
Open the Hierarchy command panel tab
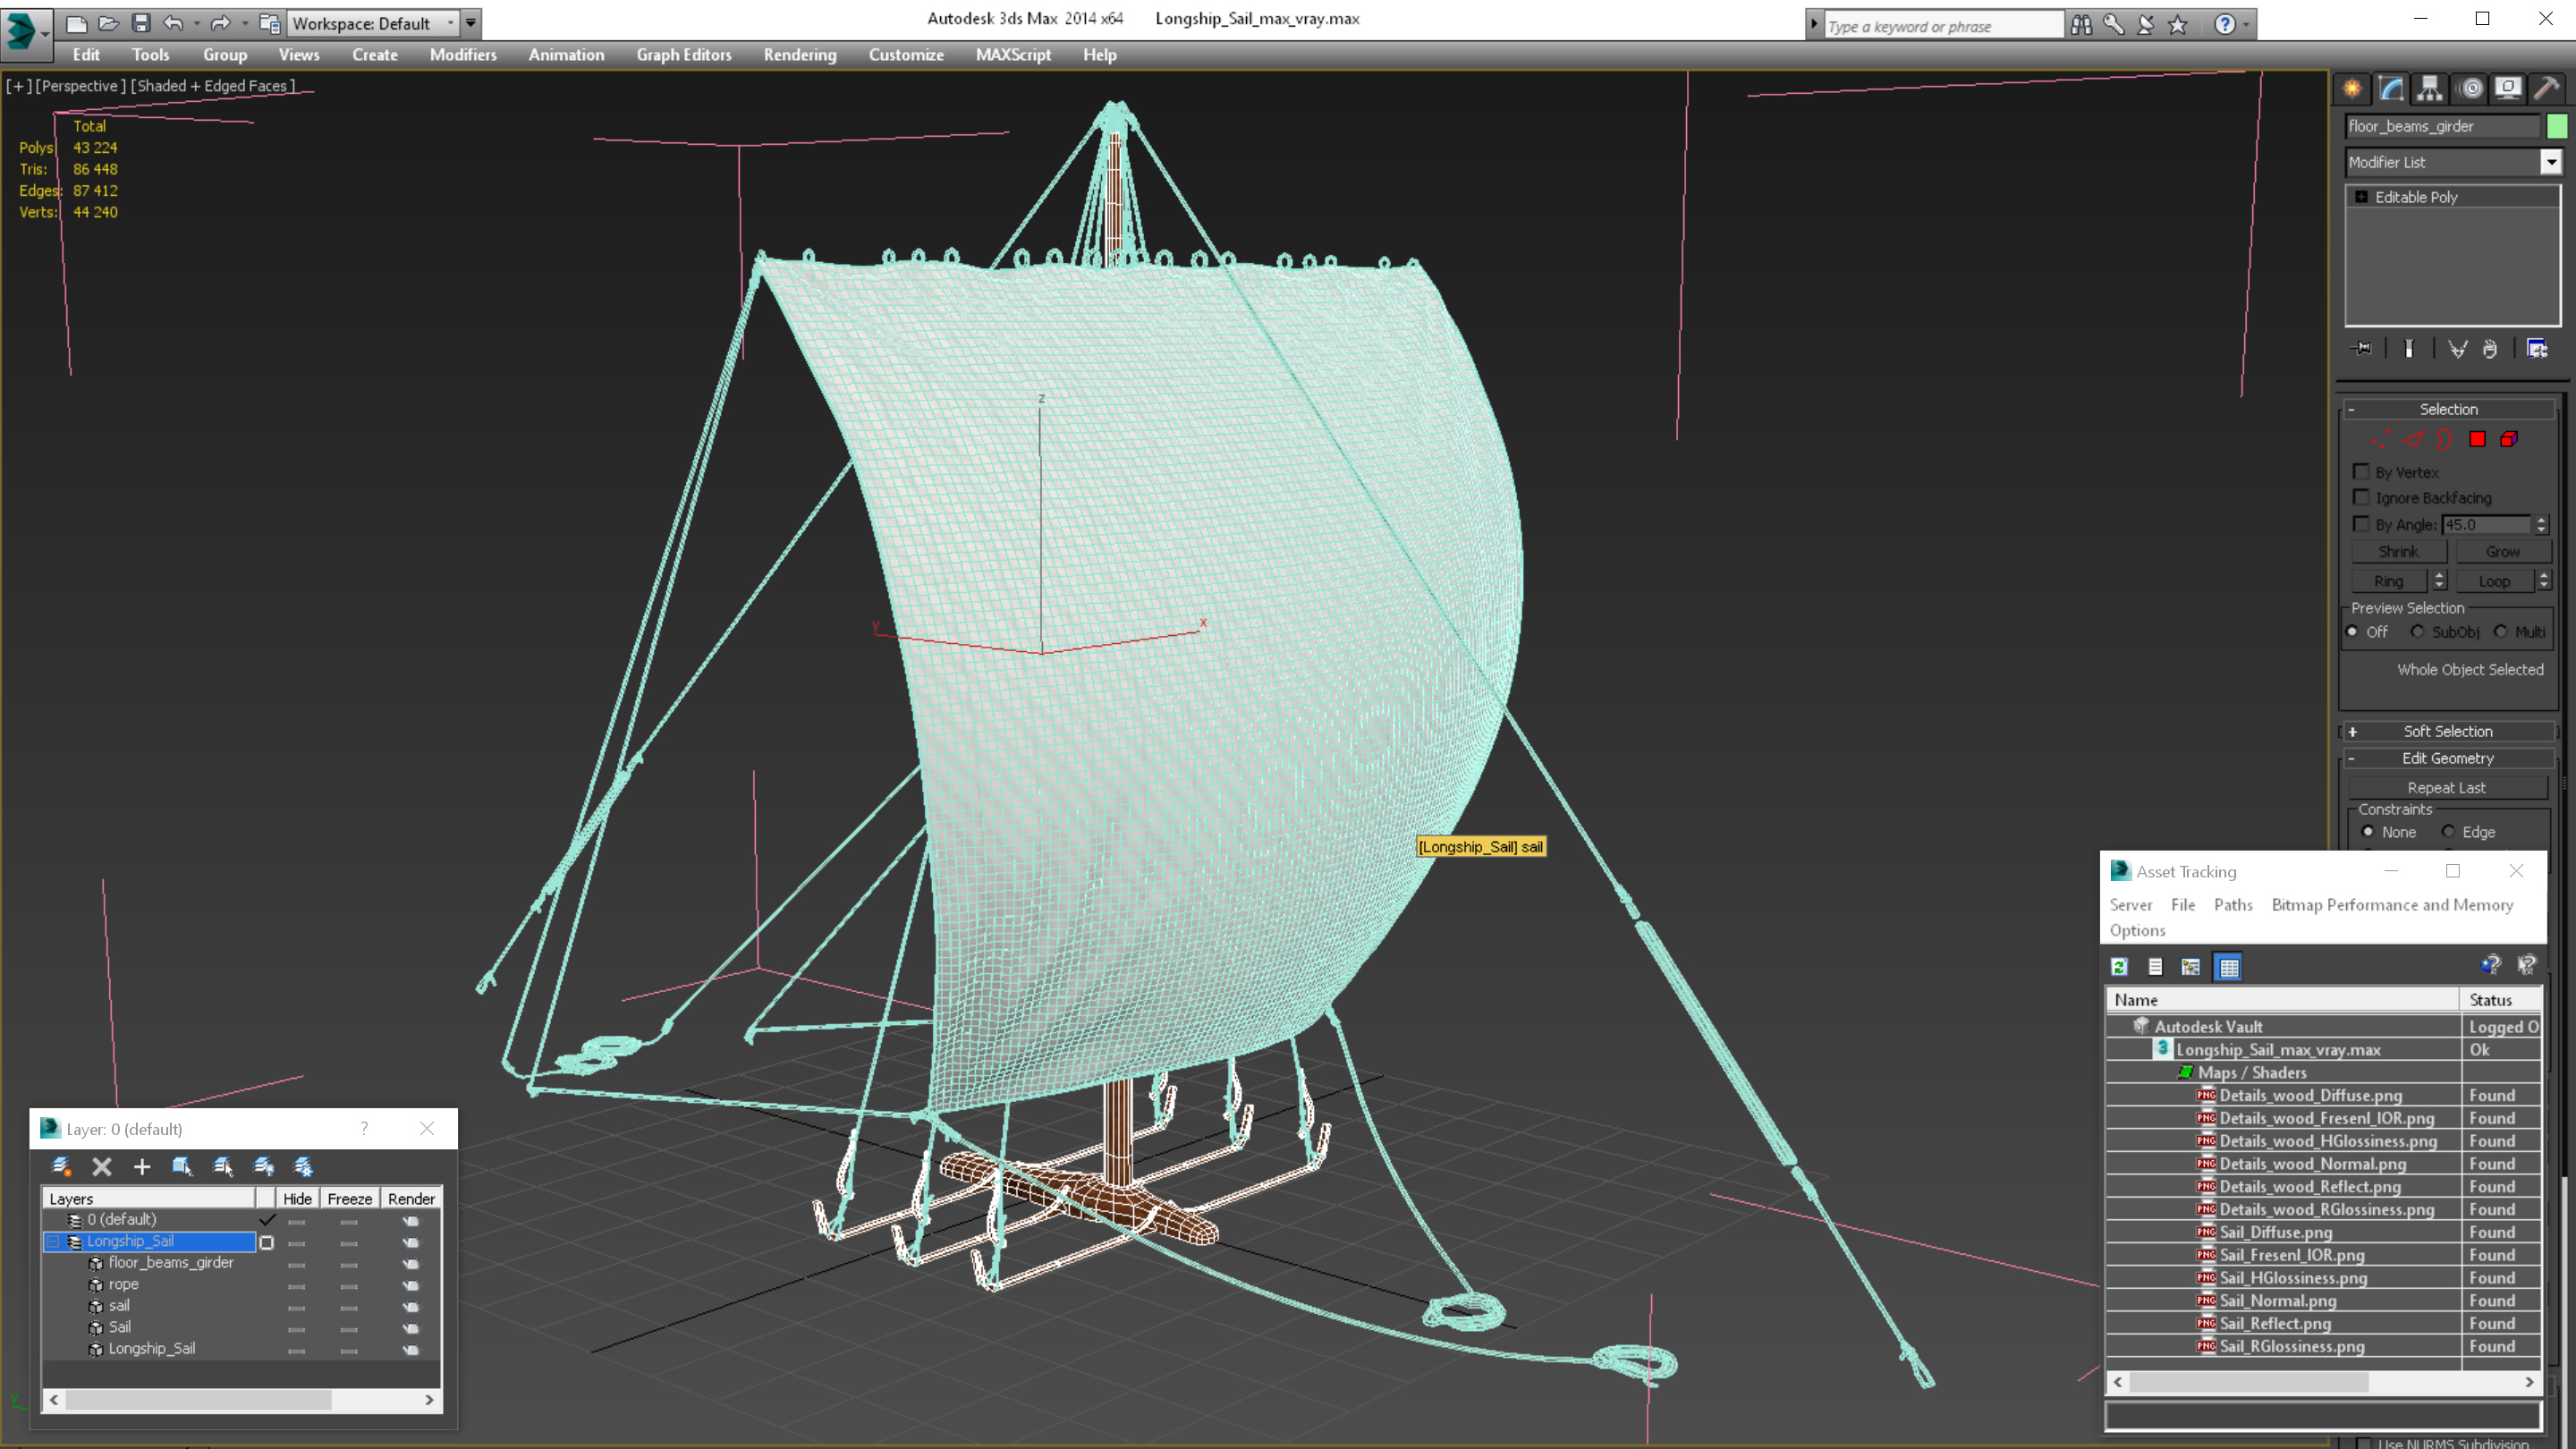pyautogui.click(x=2430, y=88)
